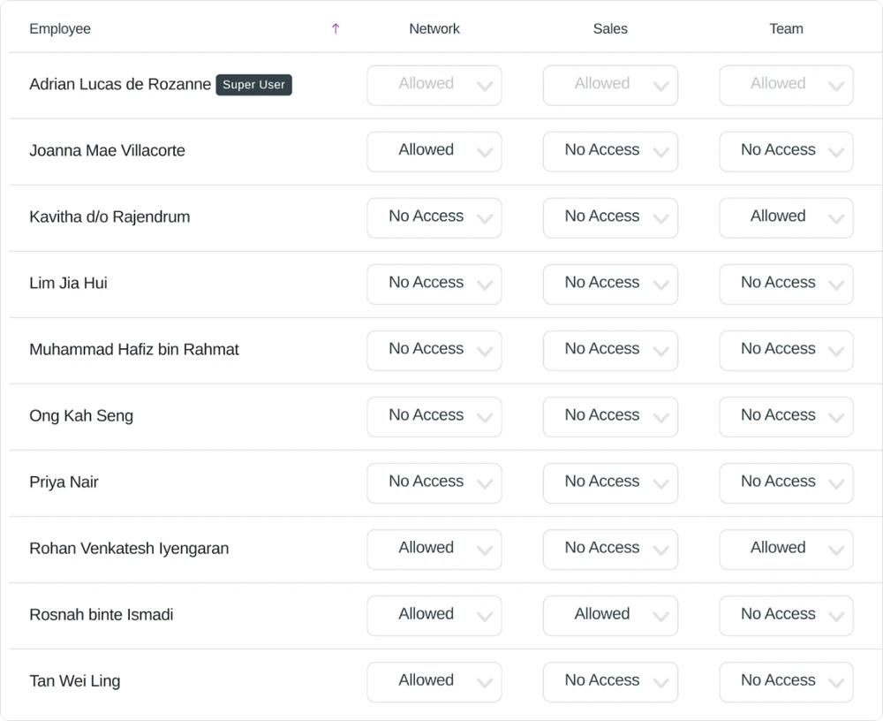883x721 pixels.
Task: Open Tan Wei Ling's Sales dropdown
Action: point(610,682)
